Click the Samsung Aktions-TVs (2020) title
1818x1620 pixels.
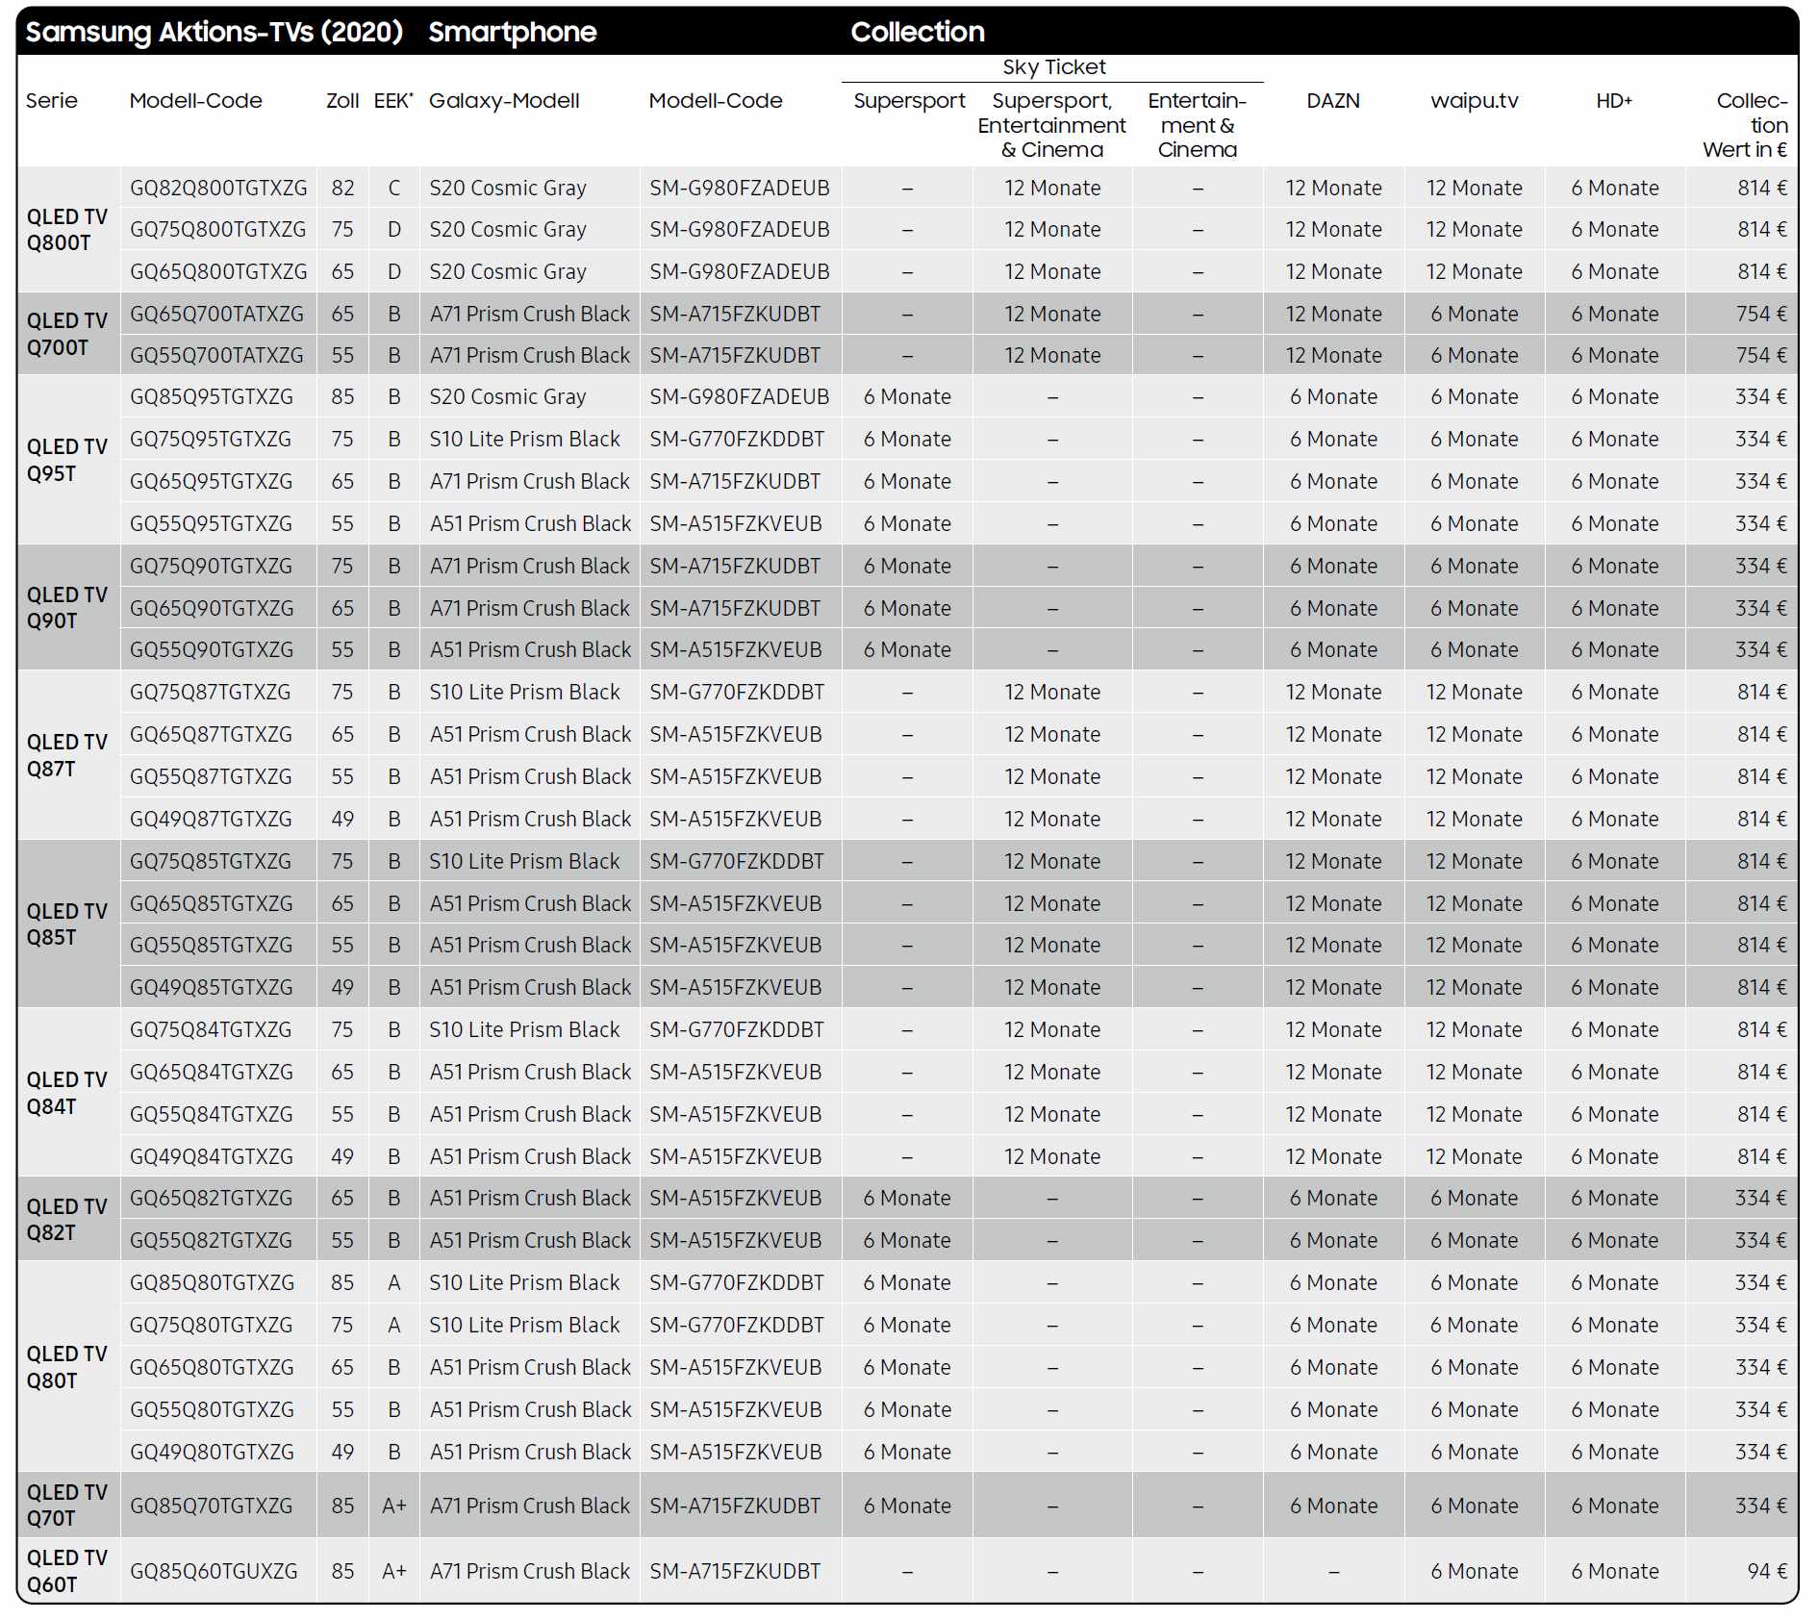pyautogui.click(x=214, y=32)
